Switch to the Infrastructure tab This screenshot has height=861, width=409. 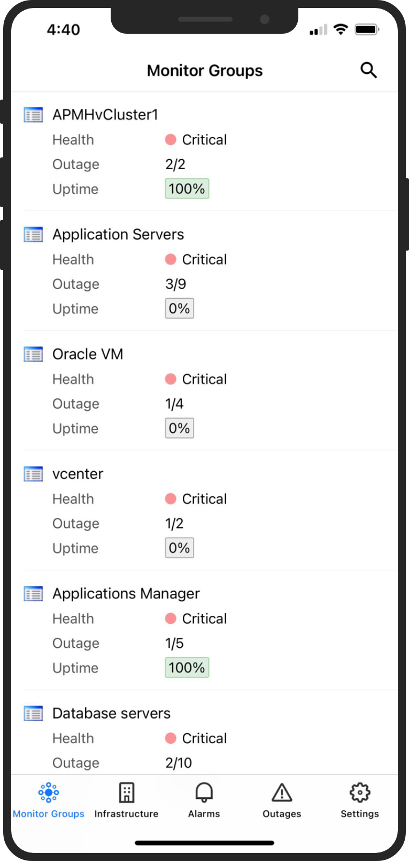point(126,800)
